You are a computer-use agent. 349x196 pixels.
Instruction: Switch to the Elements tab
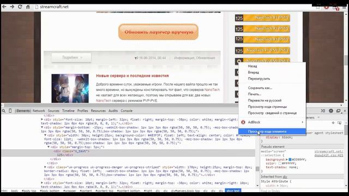click(23, 111)
